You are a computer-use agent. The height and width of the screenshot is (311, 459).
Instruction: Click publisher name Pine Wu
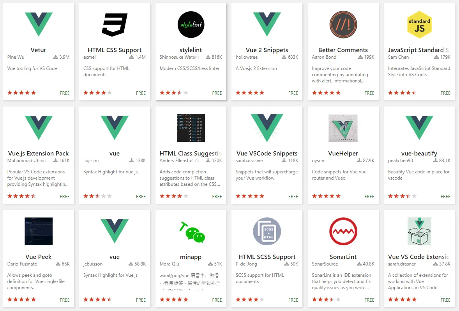[x=16, y=57]
